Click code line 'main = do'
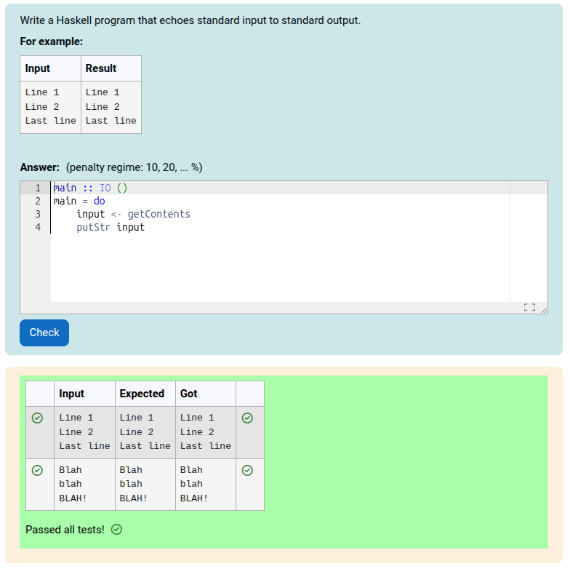The height and width of the screenshot is (569, 570). pos(79,201)
